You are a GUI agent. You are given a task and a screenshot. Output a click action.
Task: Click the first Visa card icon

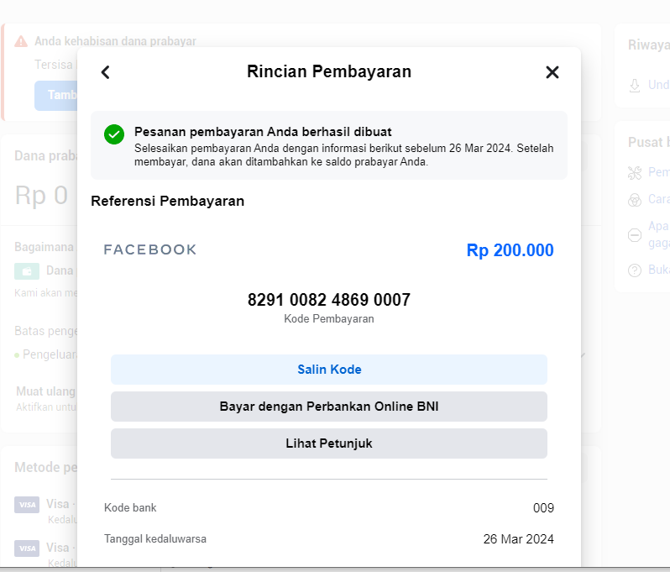[x=27, y=505]
